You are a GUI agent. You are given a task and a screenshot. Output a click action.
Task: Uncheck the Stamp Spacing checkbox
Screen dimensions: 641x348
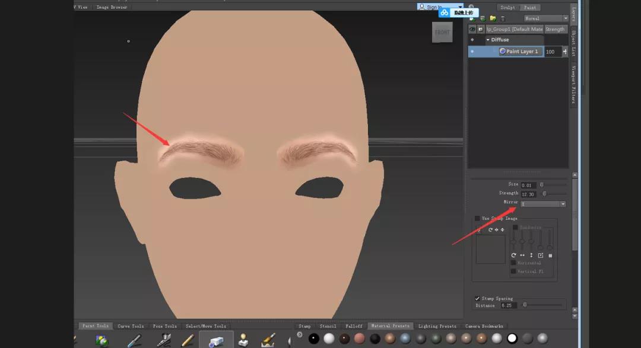(x=477, y=298)
